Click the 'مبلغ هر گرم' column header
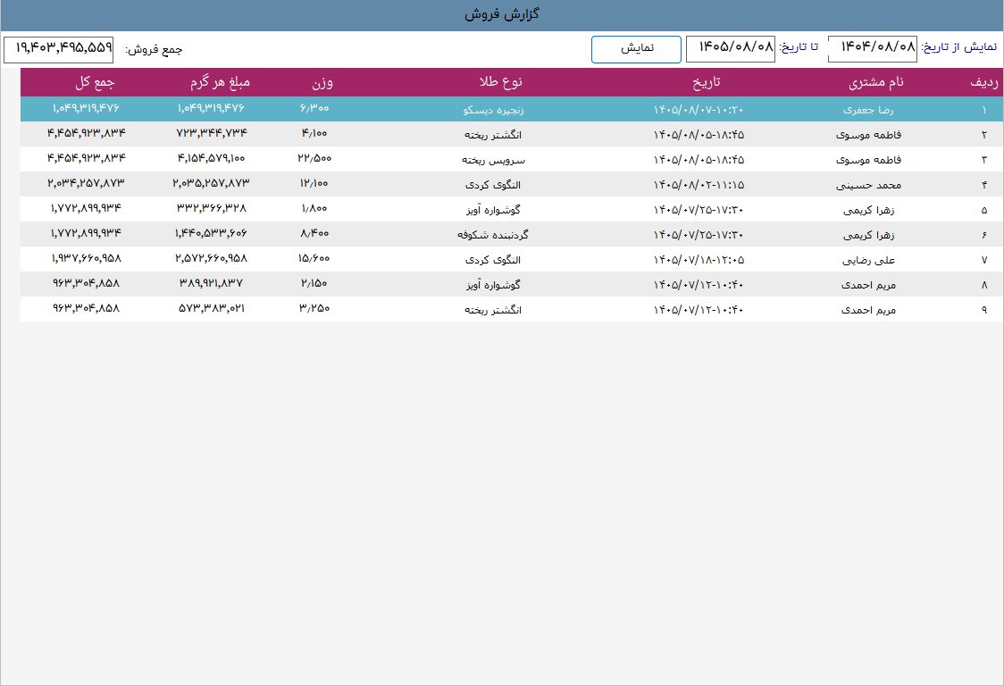Image resolution: width=1004 pixels, height=686 pixels. click(220, 82)
